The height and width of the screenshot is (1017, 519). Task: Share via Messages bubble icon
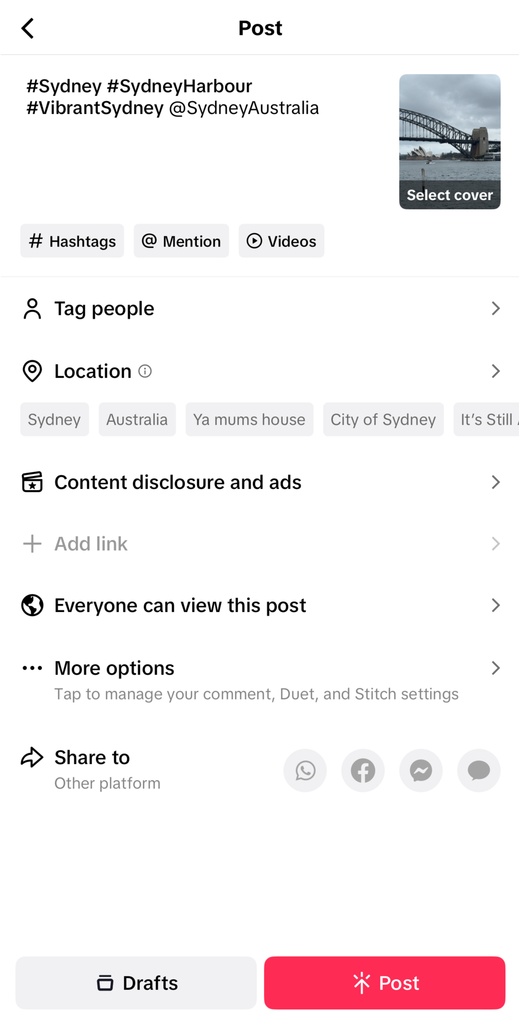[x=479, y=770]
